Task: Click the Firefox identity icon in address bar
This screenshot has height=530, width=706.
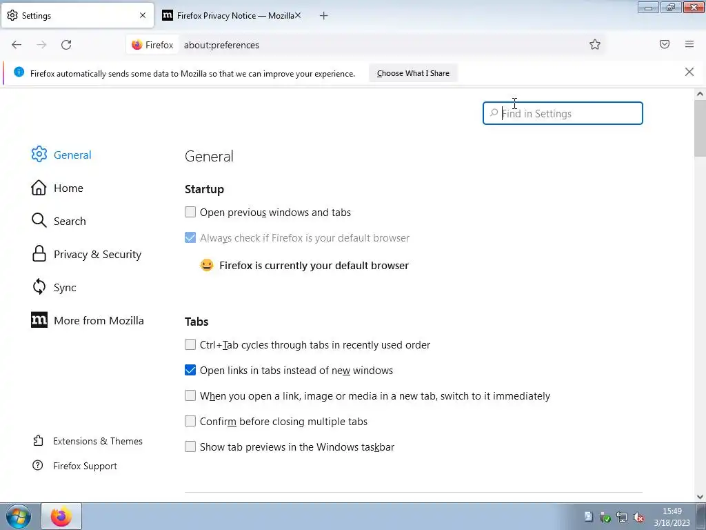Action: tap(137, 45)
